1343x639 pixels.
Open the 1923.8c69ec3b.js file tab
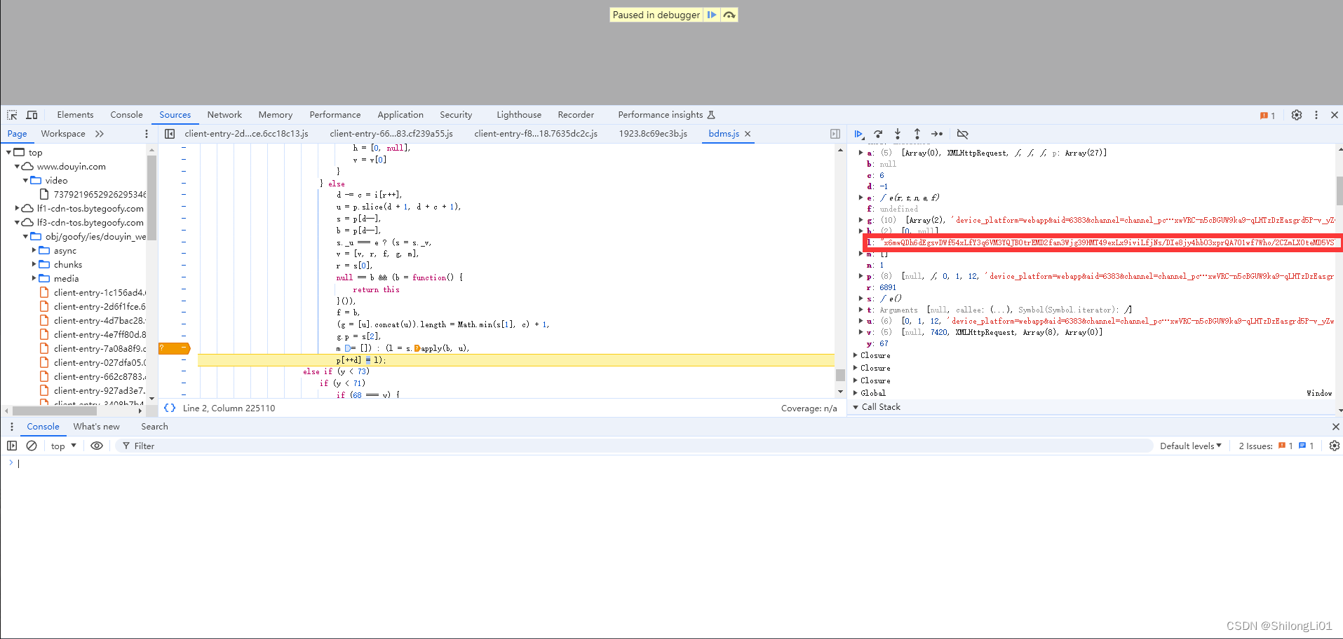(x=652, y=134)
